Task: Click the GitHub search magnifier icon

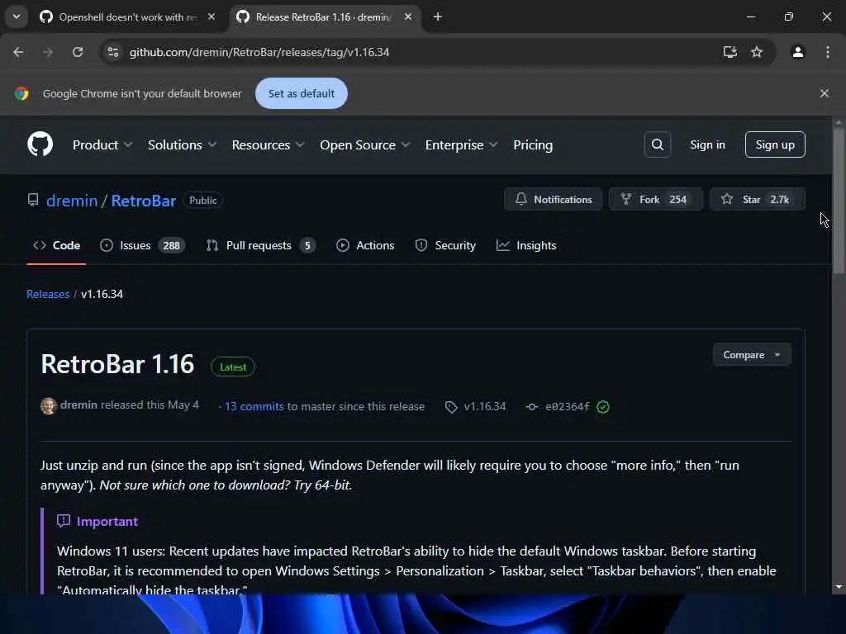Action: point(657,144)
